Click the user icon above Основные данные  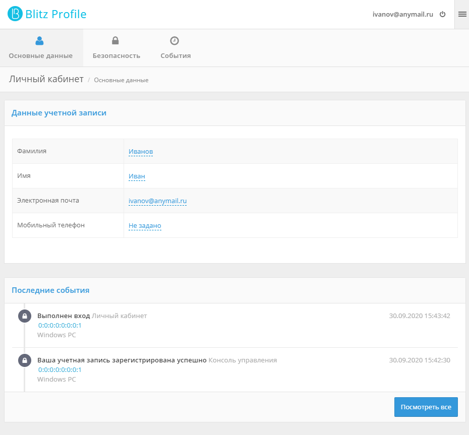pyautogui.click(x=40, y=41)
